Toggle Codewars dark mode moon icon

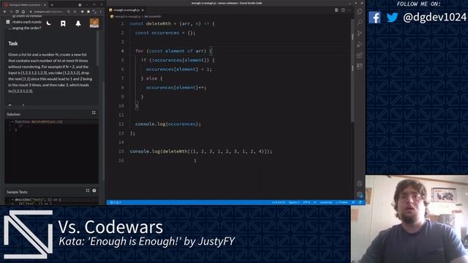pos(49,23)
